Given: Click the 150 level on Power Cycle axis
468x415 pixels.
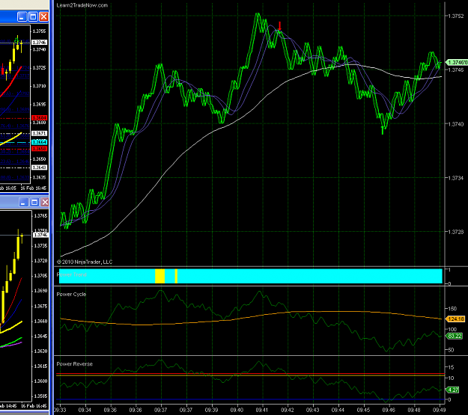Looking at the screenshot, I should point(452,309).
